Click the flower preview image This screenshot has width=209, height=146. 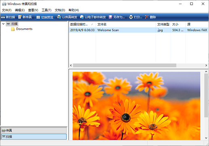coord(136,106)
